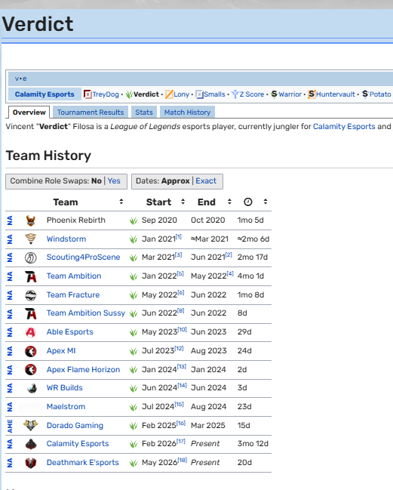
Task: Sort table by Start column arrows
Action: [x=183, y=202]
